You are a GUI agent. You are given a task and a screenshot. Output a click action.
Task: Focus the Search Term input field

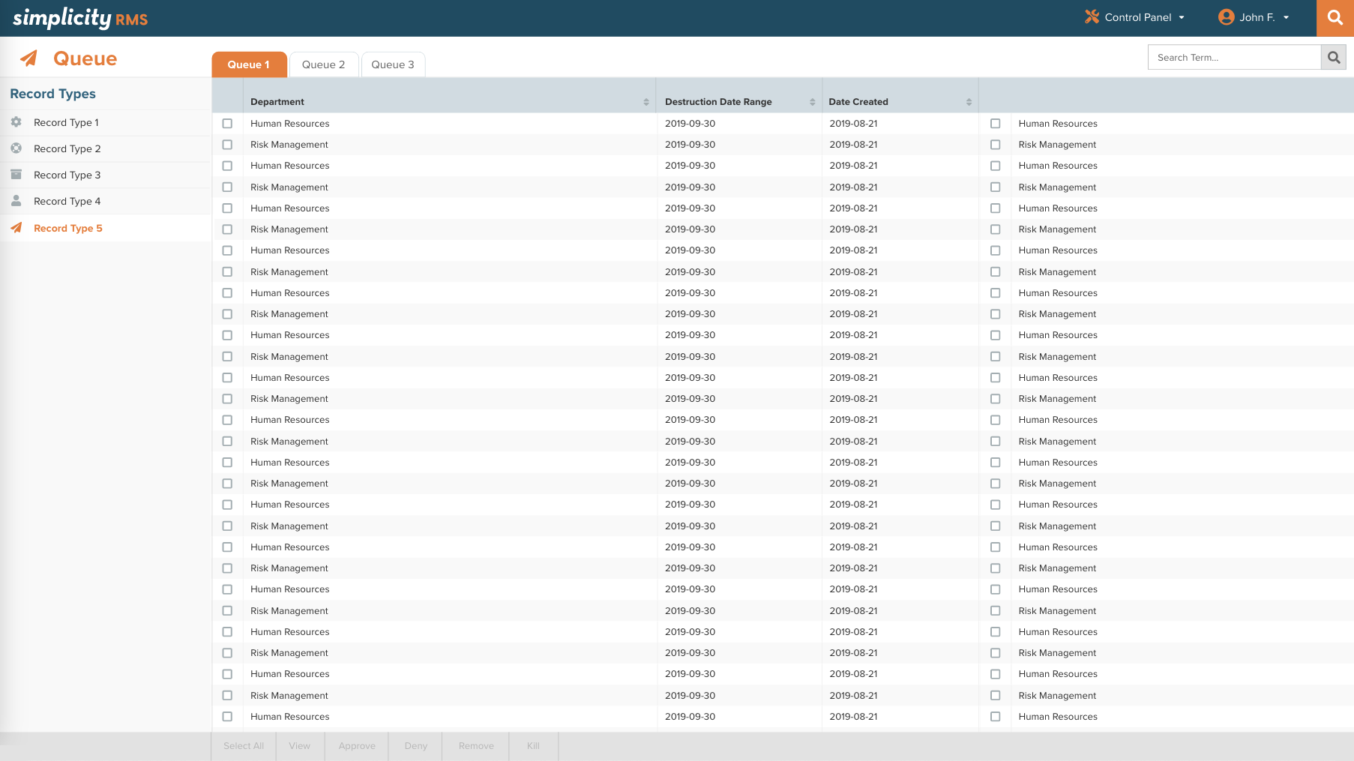coord(1233,58)
